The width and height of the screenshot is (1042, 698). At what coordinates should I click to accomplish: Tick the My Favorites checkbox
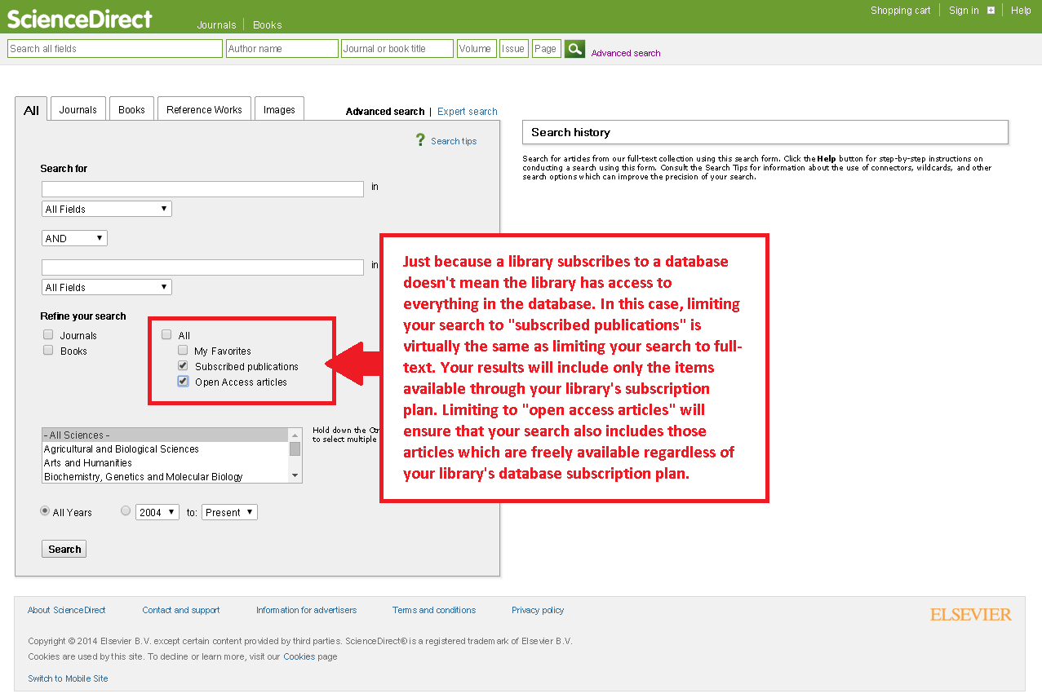tap(183, 351)
